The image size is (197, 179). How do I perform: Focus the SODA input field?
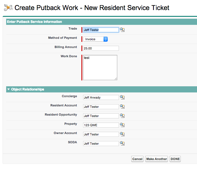(101, 144)
